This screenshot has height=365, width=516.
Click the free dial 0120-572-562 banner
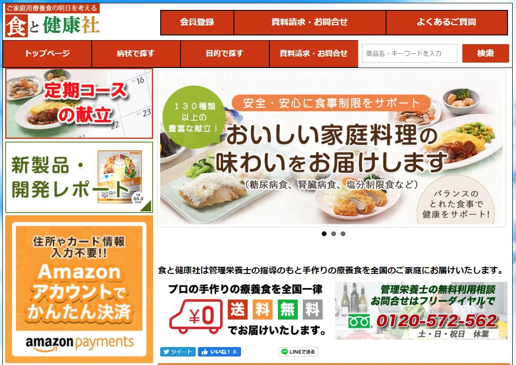click(421, 310)
